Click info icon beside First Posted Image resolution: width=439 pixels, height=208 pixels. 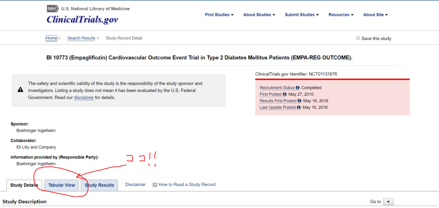click(x=285, y=94)
